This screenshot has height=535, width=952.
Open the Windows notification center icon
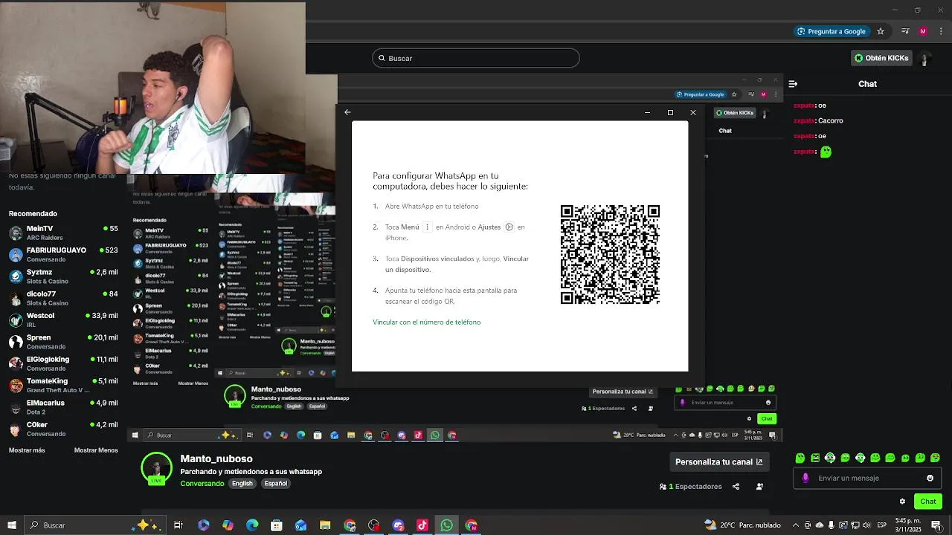point(937,525)
